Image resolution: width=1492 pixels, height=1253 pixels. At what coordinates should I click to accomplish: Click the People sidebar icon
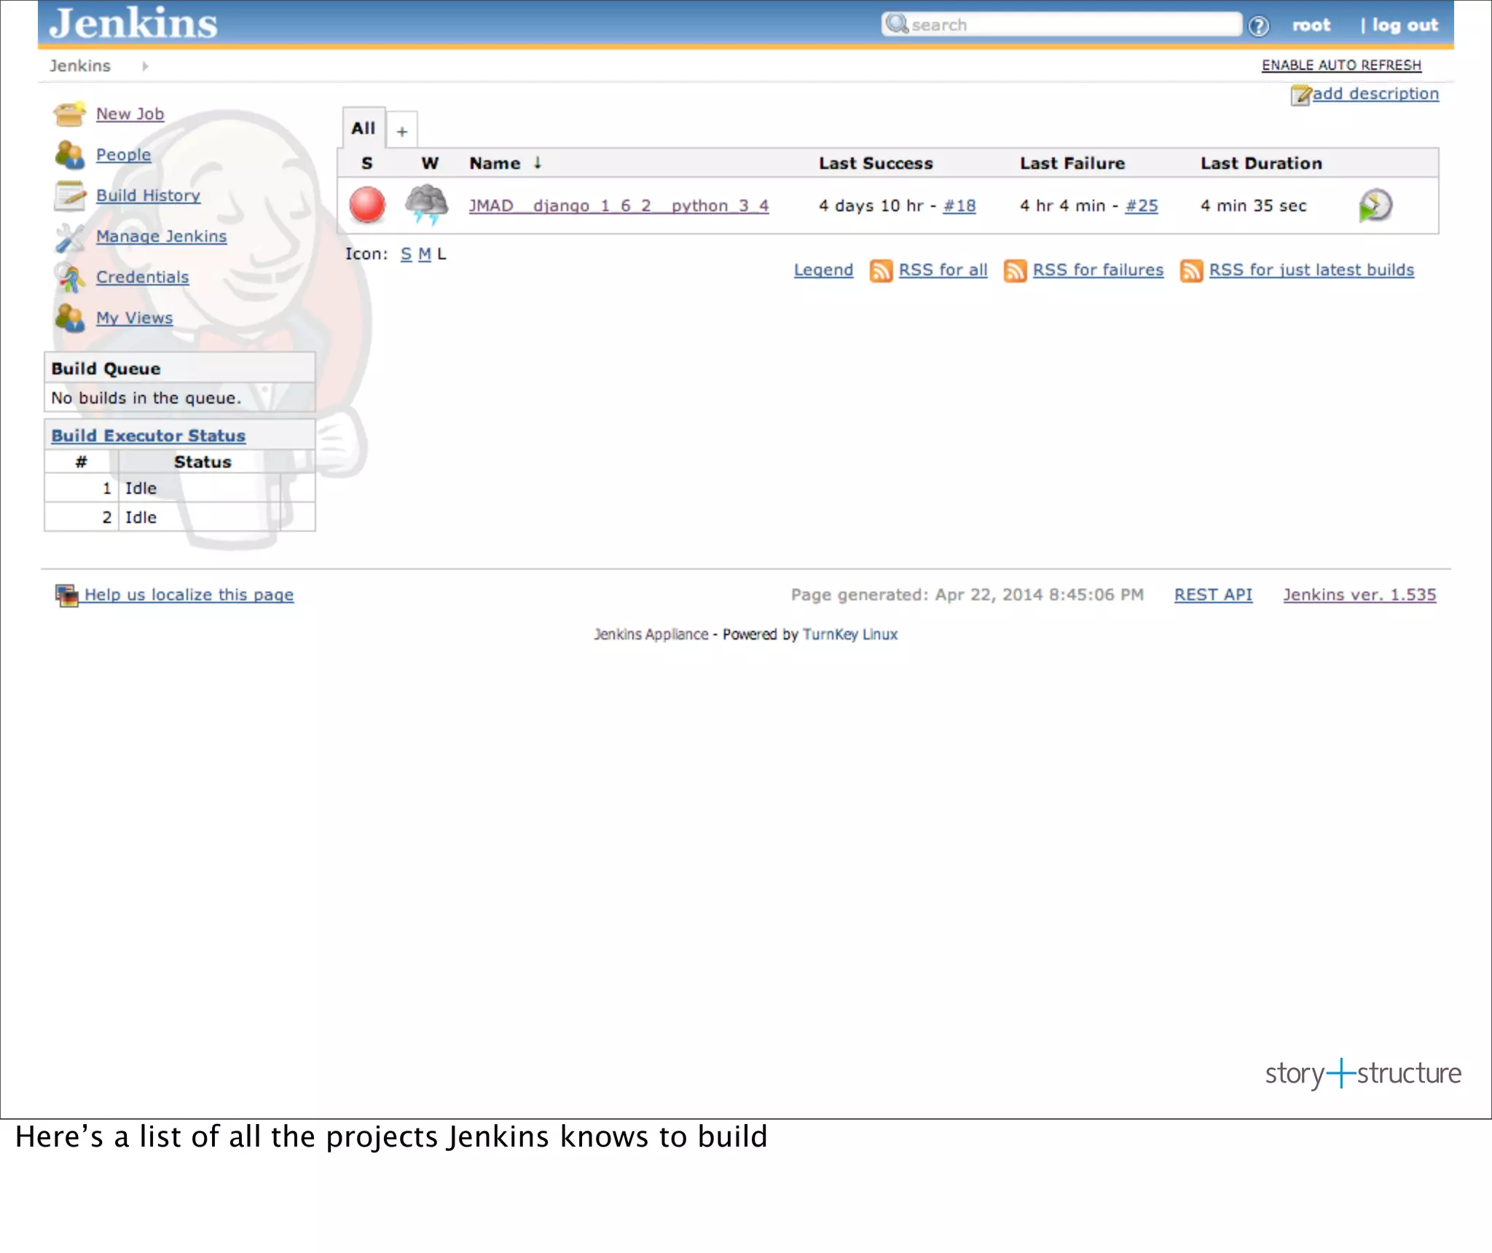[69, 154]
